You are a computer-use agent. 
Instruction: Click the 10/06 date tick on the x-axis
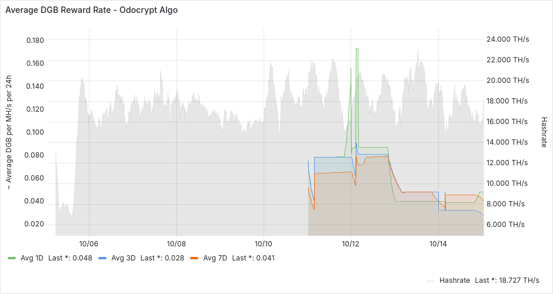(x=88, y=243)
